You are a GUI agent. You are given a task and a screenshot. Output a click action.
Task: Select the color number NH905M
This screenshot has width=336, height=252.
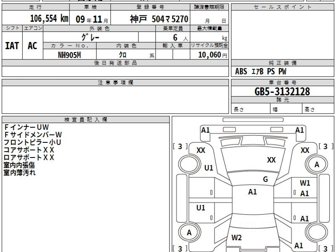click(x=69, y=55)
